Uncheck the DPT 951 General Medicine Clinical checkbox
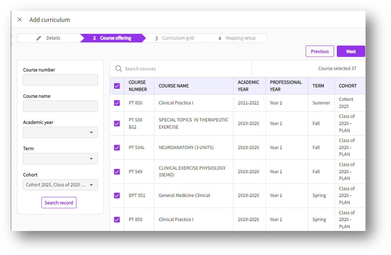The image size is (391, 255). click(117, 195)
